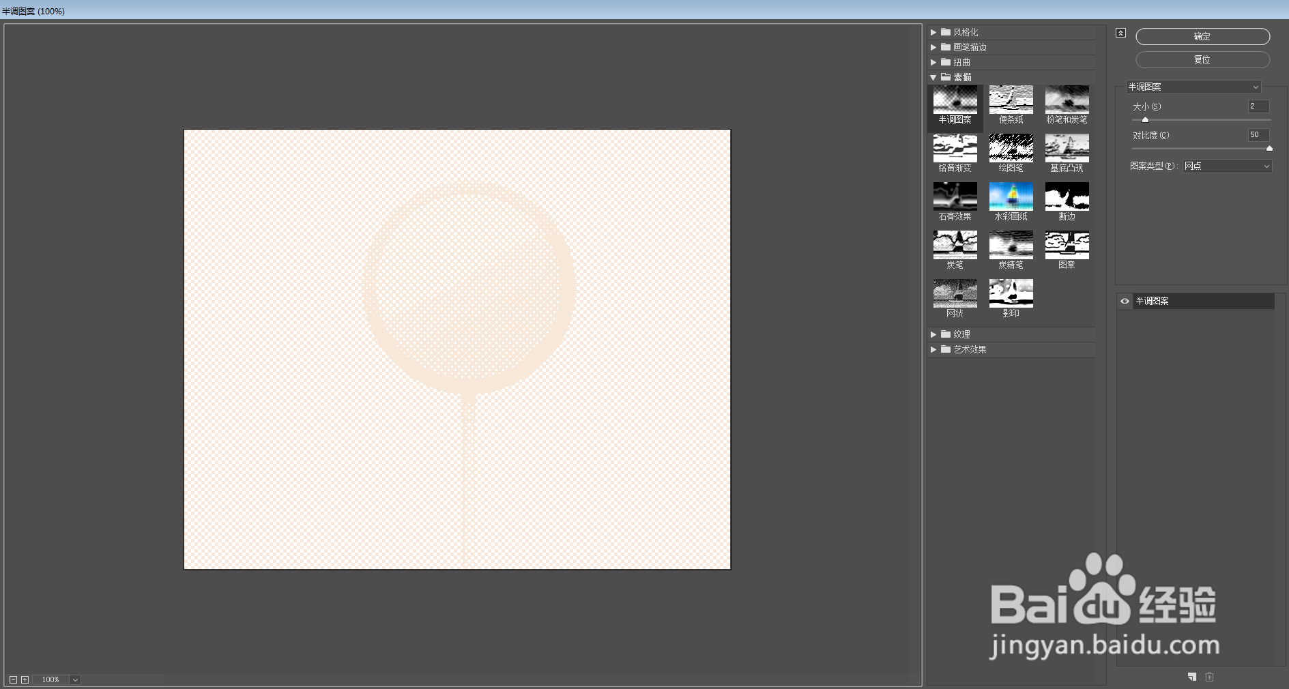
Task: Adjust the 大小 slider handle
Action: click(x=1145, y=120)
